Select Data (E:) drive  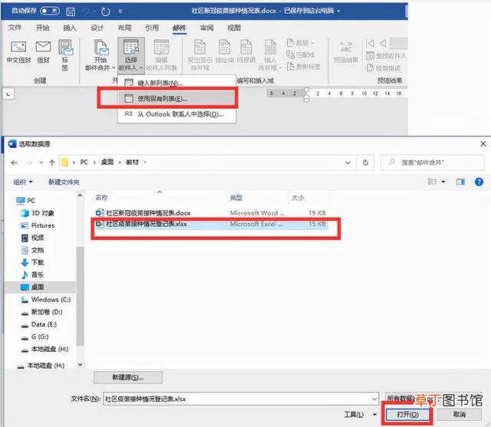[x=39, y=324]
